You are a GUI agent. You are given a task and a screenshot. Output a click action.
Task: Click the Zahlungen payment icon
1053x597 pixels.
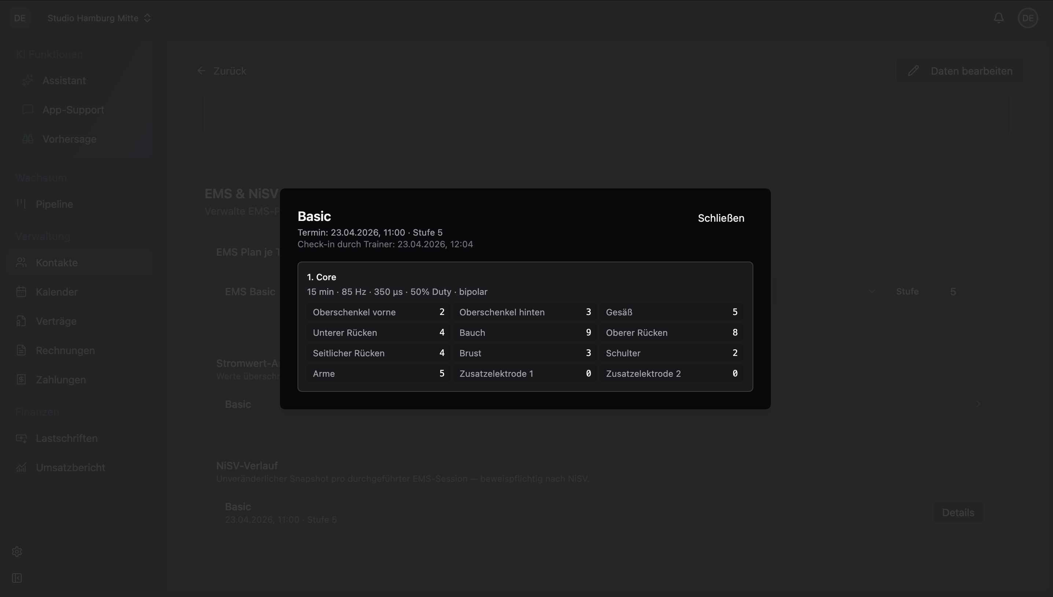tap(21, 380)
